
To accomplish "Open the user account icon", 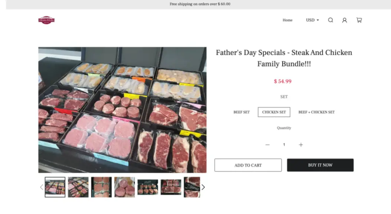I will click(344, 20).
